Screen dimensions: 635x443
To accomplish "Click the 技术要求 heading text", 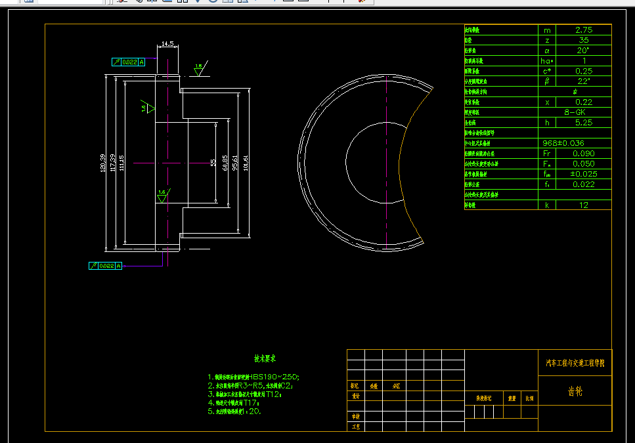I will pos(265,358).
